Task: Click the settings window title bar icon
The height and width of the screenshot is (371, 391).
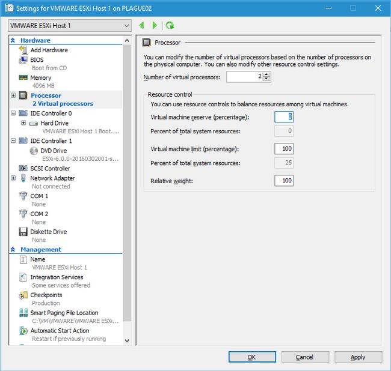Action: pos(9,8)
